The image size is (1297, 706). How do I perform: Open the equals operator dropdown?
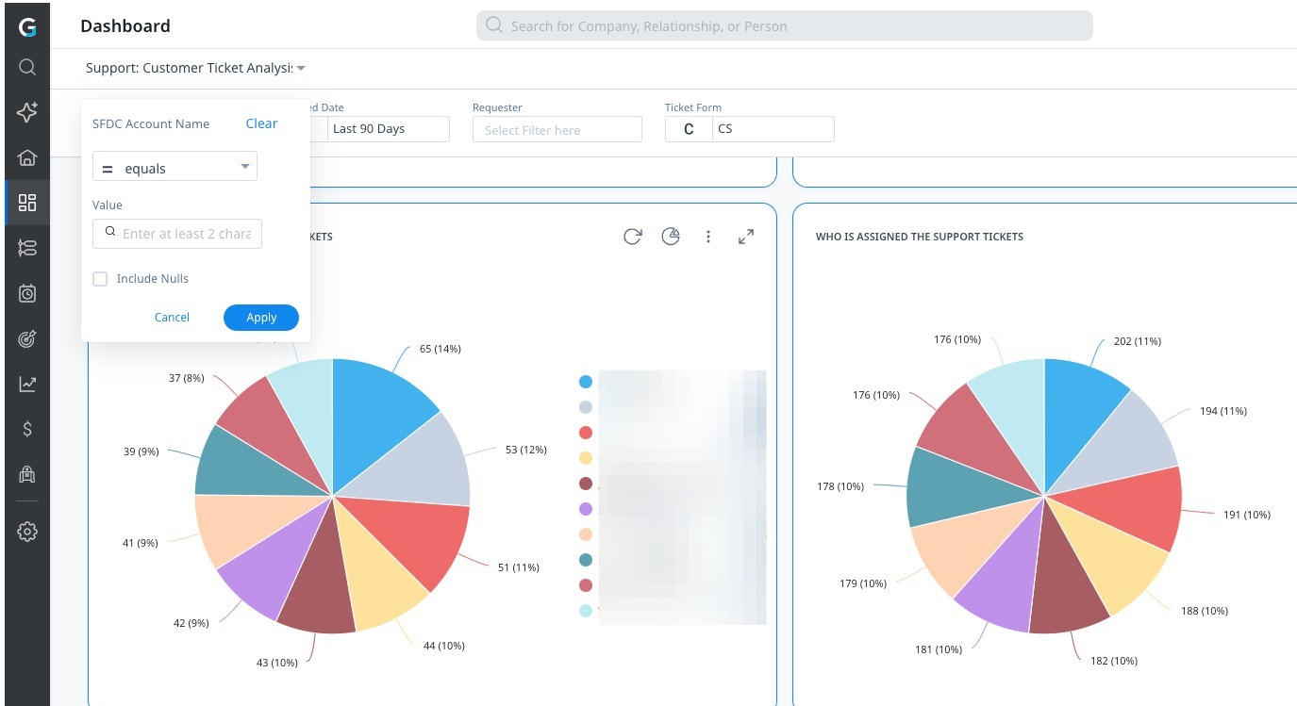(x=175, y=166)
